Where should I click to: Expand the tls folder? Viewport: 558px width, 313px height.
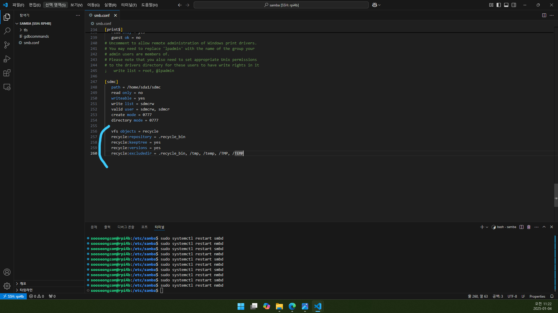click(49, 30)
